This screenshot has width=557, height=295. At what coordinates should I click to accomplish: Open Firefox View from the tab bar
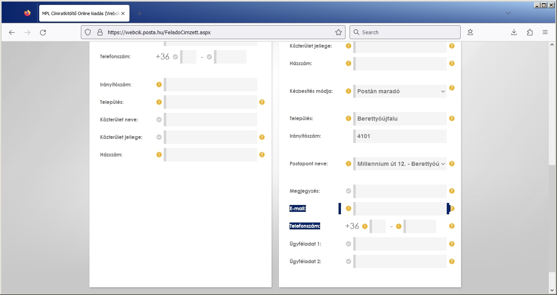[x=27, y=13]
